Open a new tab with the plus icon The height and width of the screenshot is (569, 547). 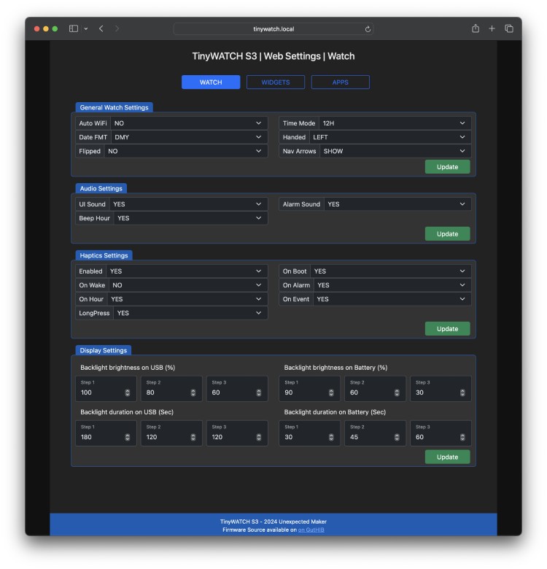[x=492, y=28]
